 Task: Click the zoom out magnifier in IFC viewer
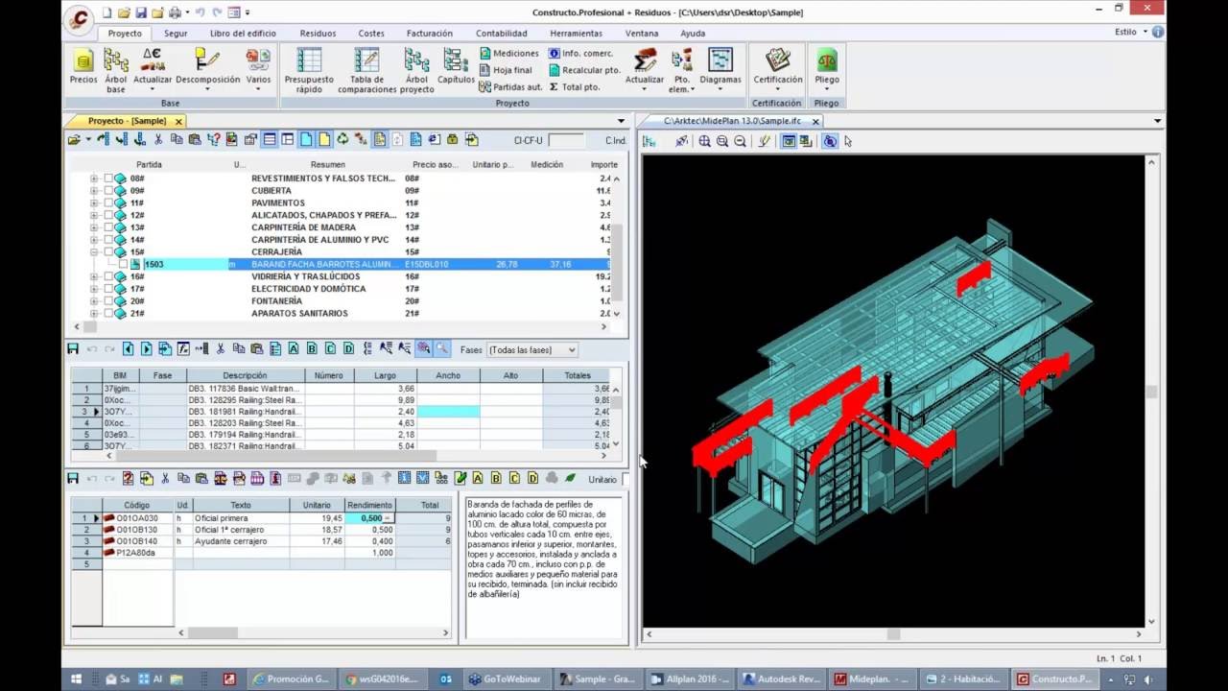tap(740, 141)
